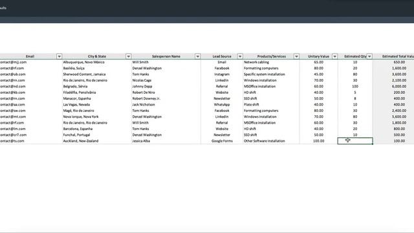This screenshot has height=233, width=414.
Task: Select the salesperson cell 'Robert De Niro'
Action: 166,93
